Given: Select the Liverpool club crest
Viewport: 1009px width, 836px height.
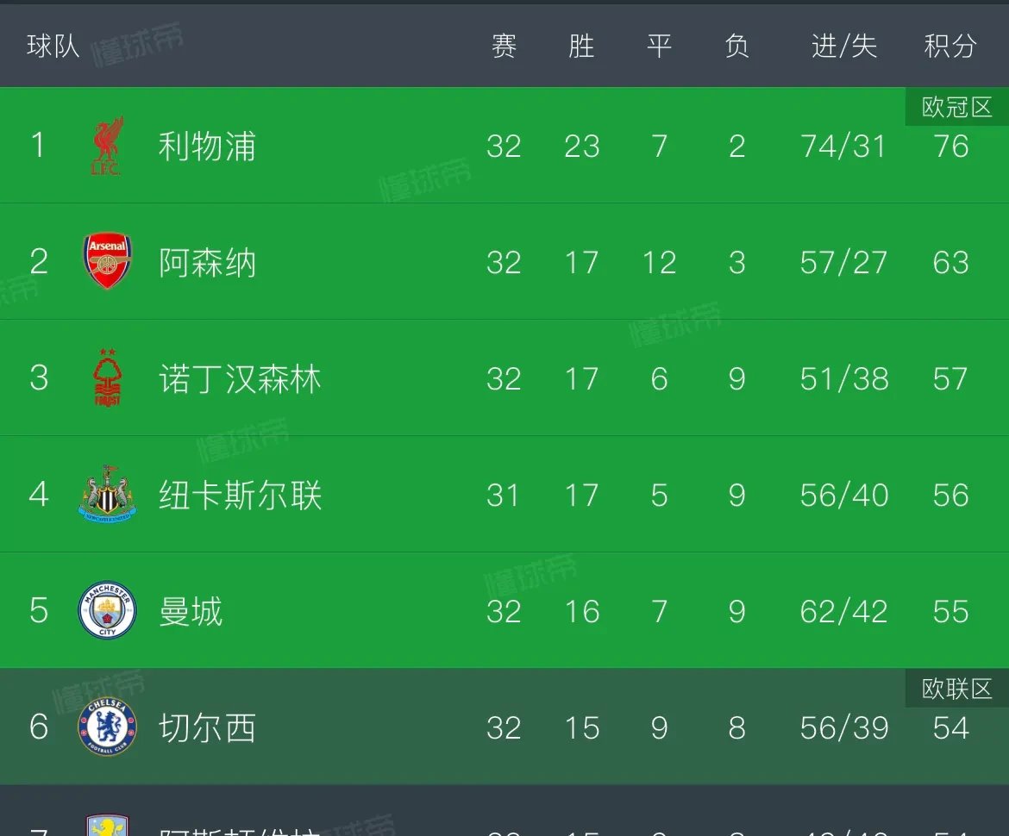Looking at the screenshot, I should pyautogui.click(x=106, y=146).
